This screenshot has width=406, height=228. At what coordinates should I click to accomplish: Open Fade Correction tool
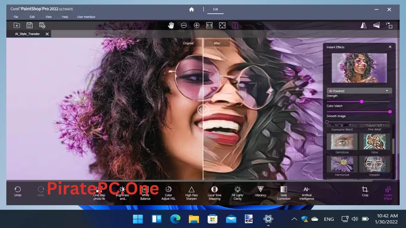click(284, 193)
